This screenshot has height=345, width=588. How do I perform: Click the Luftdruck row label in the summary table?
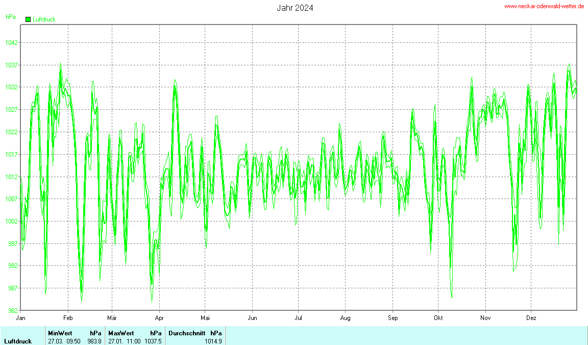point(18,341)
